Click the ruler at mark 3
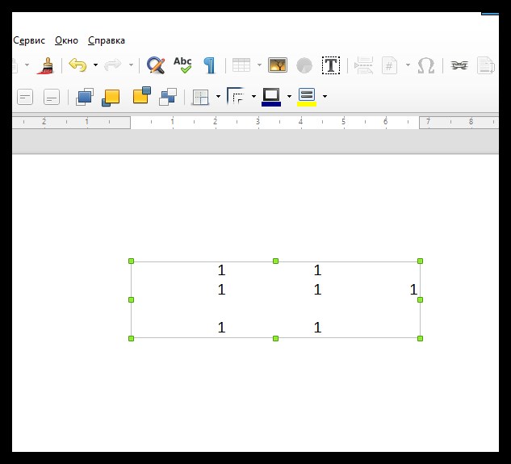The image size is (511, 464). coord(258,122)
